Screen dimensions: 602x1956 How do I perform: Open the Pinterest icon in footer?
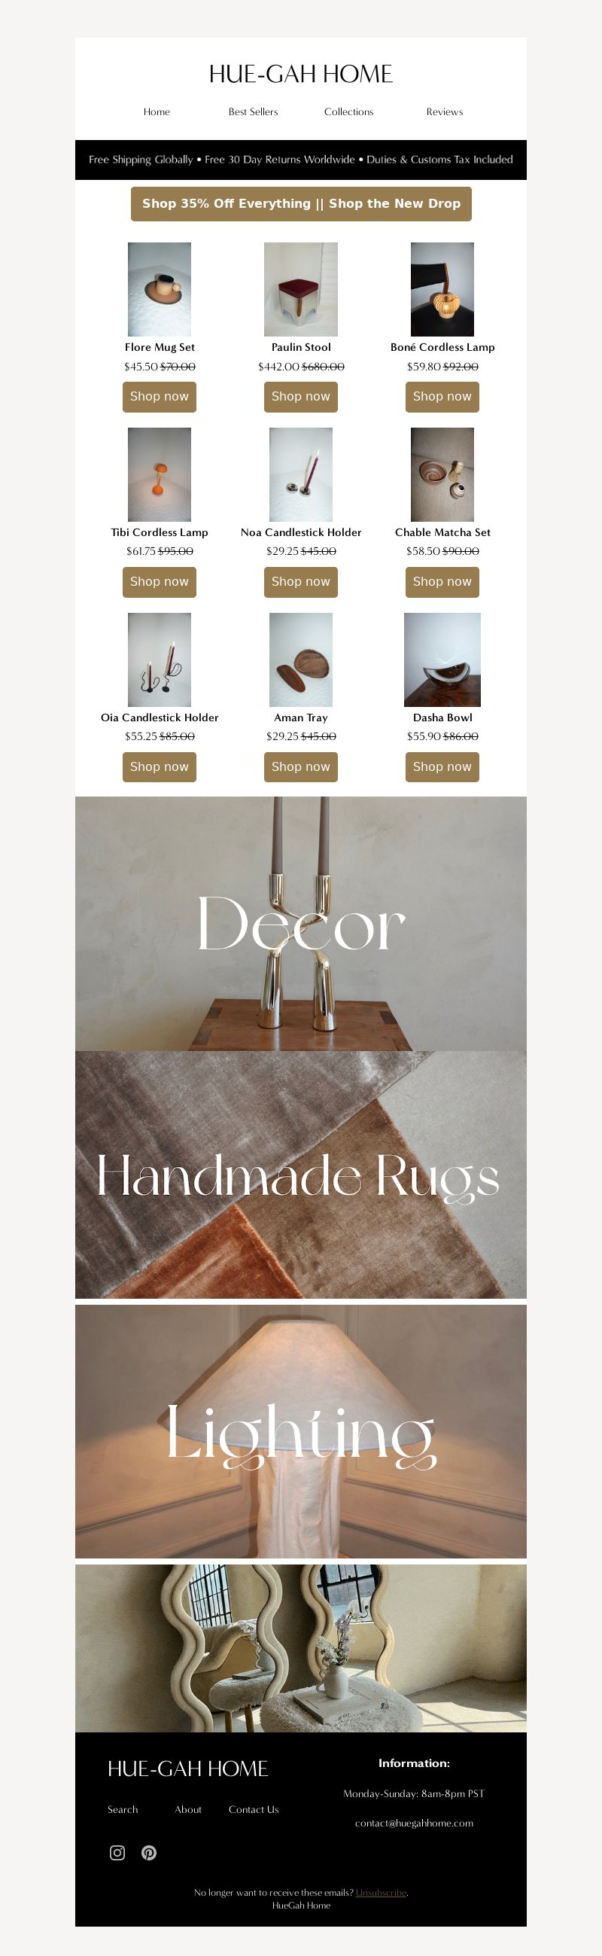coord(149,1853)
